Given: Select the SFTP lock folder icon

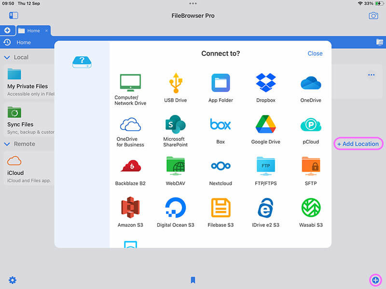Looking at the screenshot, I should [x=311, y=166].
